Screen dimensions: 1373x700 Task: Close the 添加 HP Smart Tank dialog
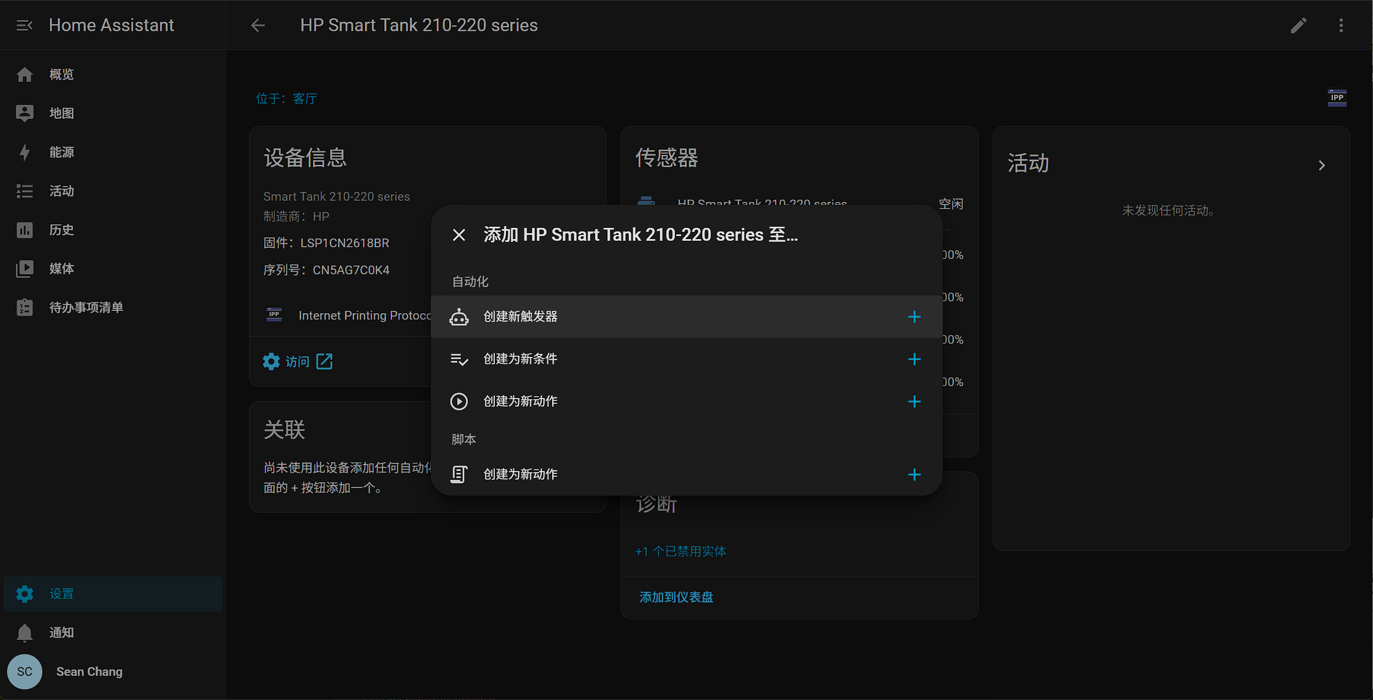click(x=459, y=235)
